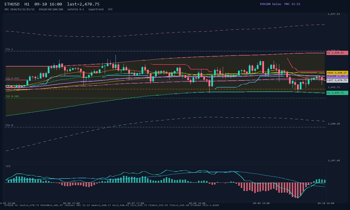This screenshot has width=350, height=210.
Task: Click the LAST 2,470.75 price label
Action: click(337, 80)
